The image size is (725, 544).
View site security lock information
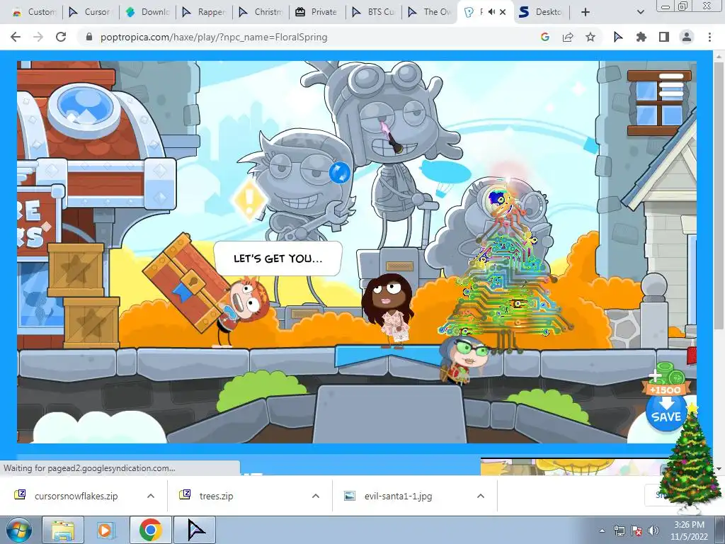tap(89, 37)
